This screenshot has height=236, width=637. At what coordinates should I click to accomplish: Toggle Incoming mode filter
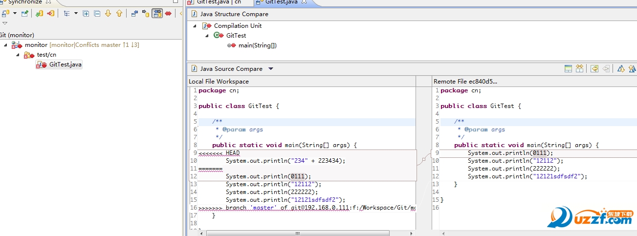(x=134, y=14)
